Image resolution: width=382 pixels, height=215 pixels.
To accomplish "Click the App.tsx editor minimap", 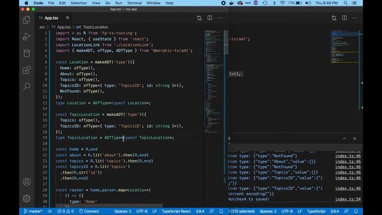I will pyautogui.click(x=214, y=82).
